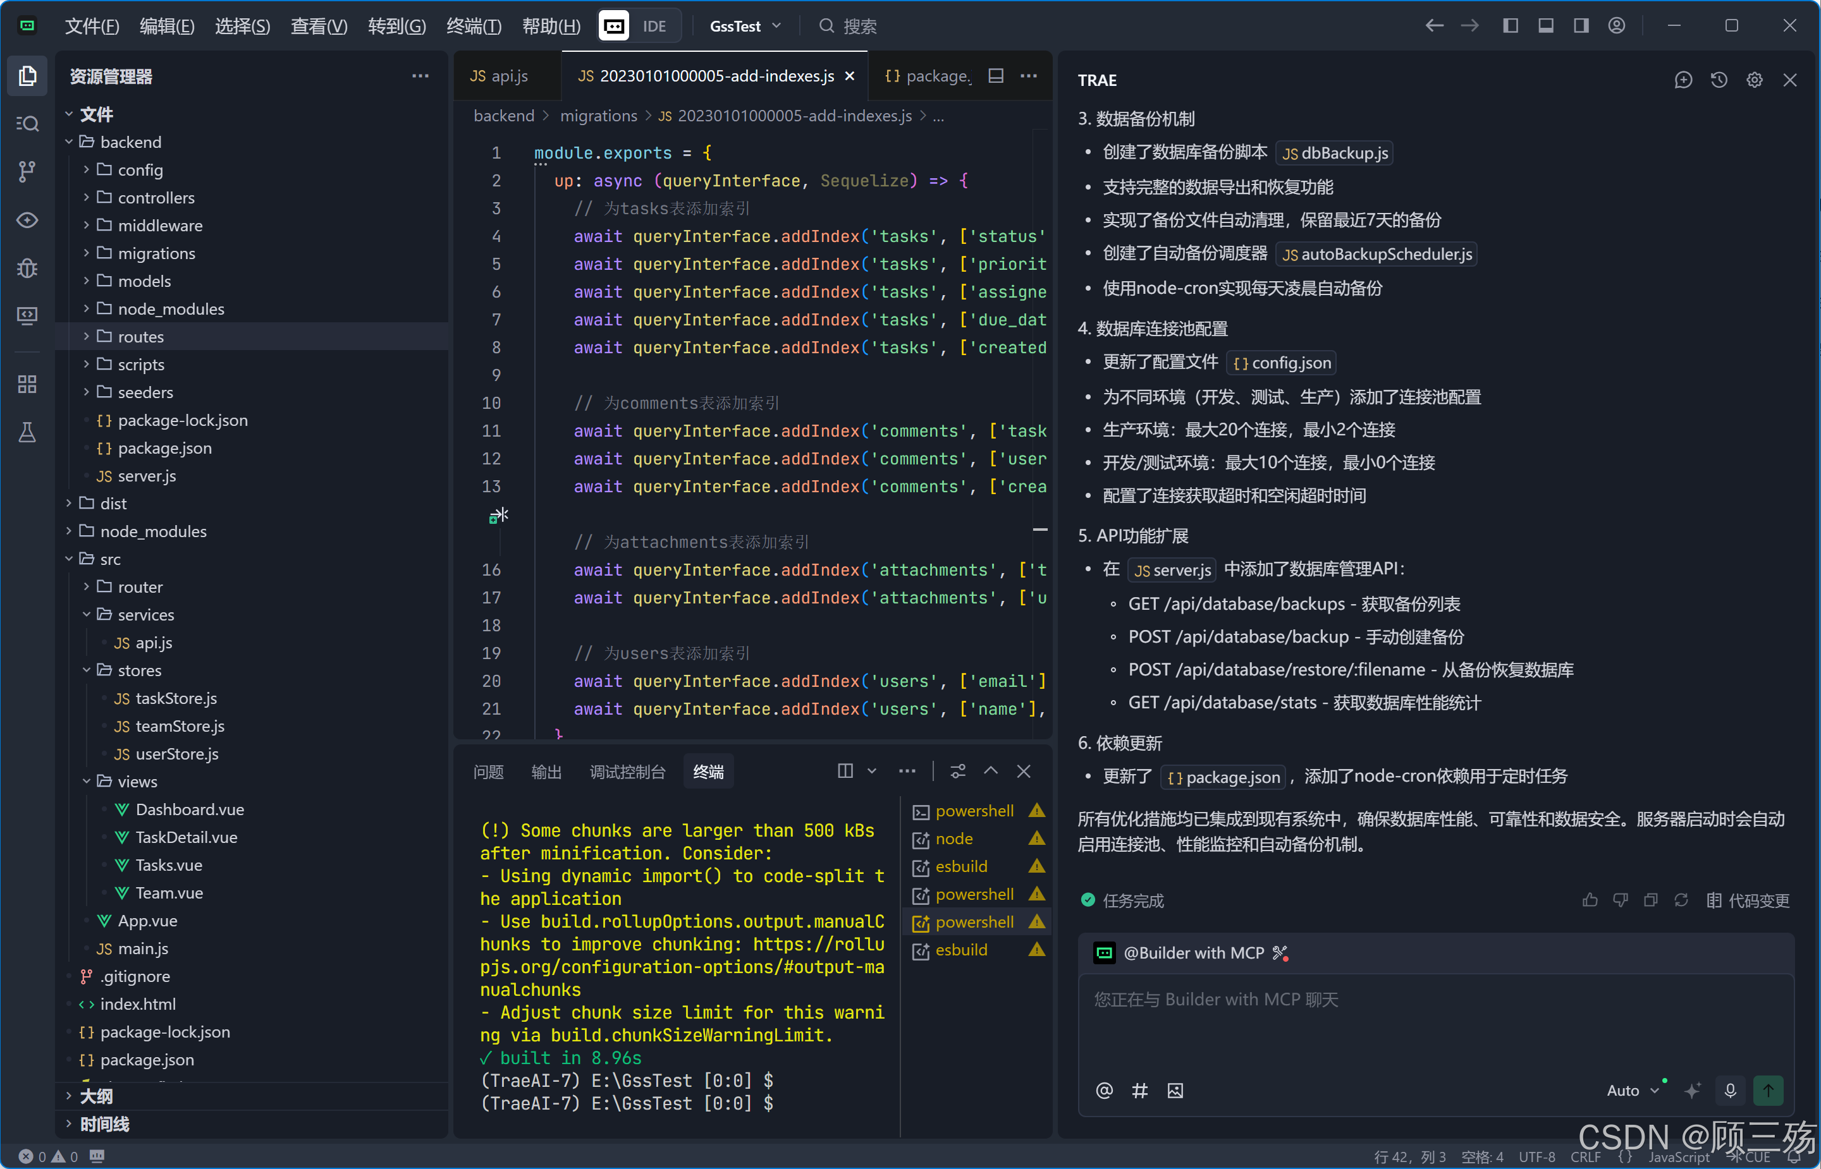
Task: Open the Extensions sidebar icon
Action: click(27, 384)
